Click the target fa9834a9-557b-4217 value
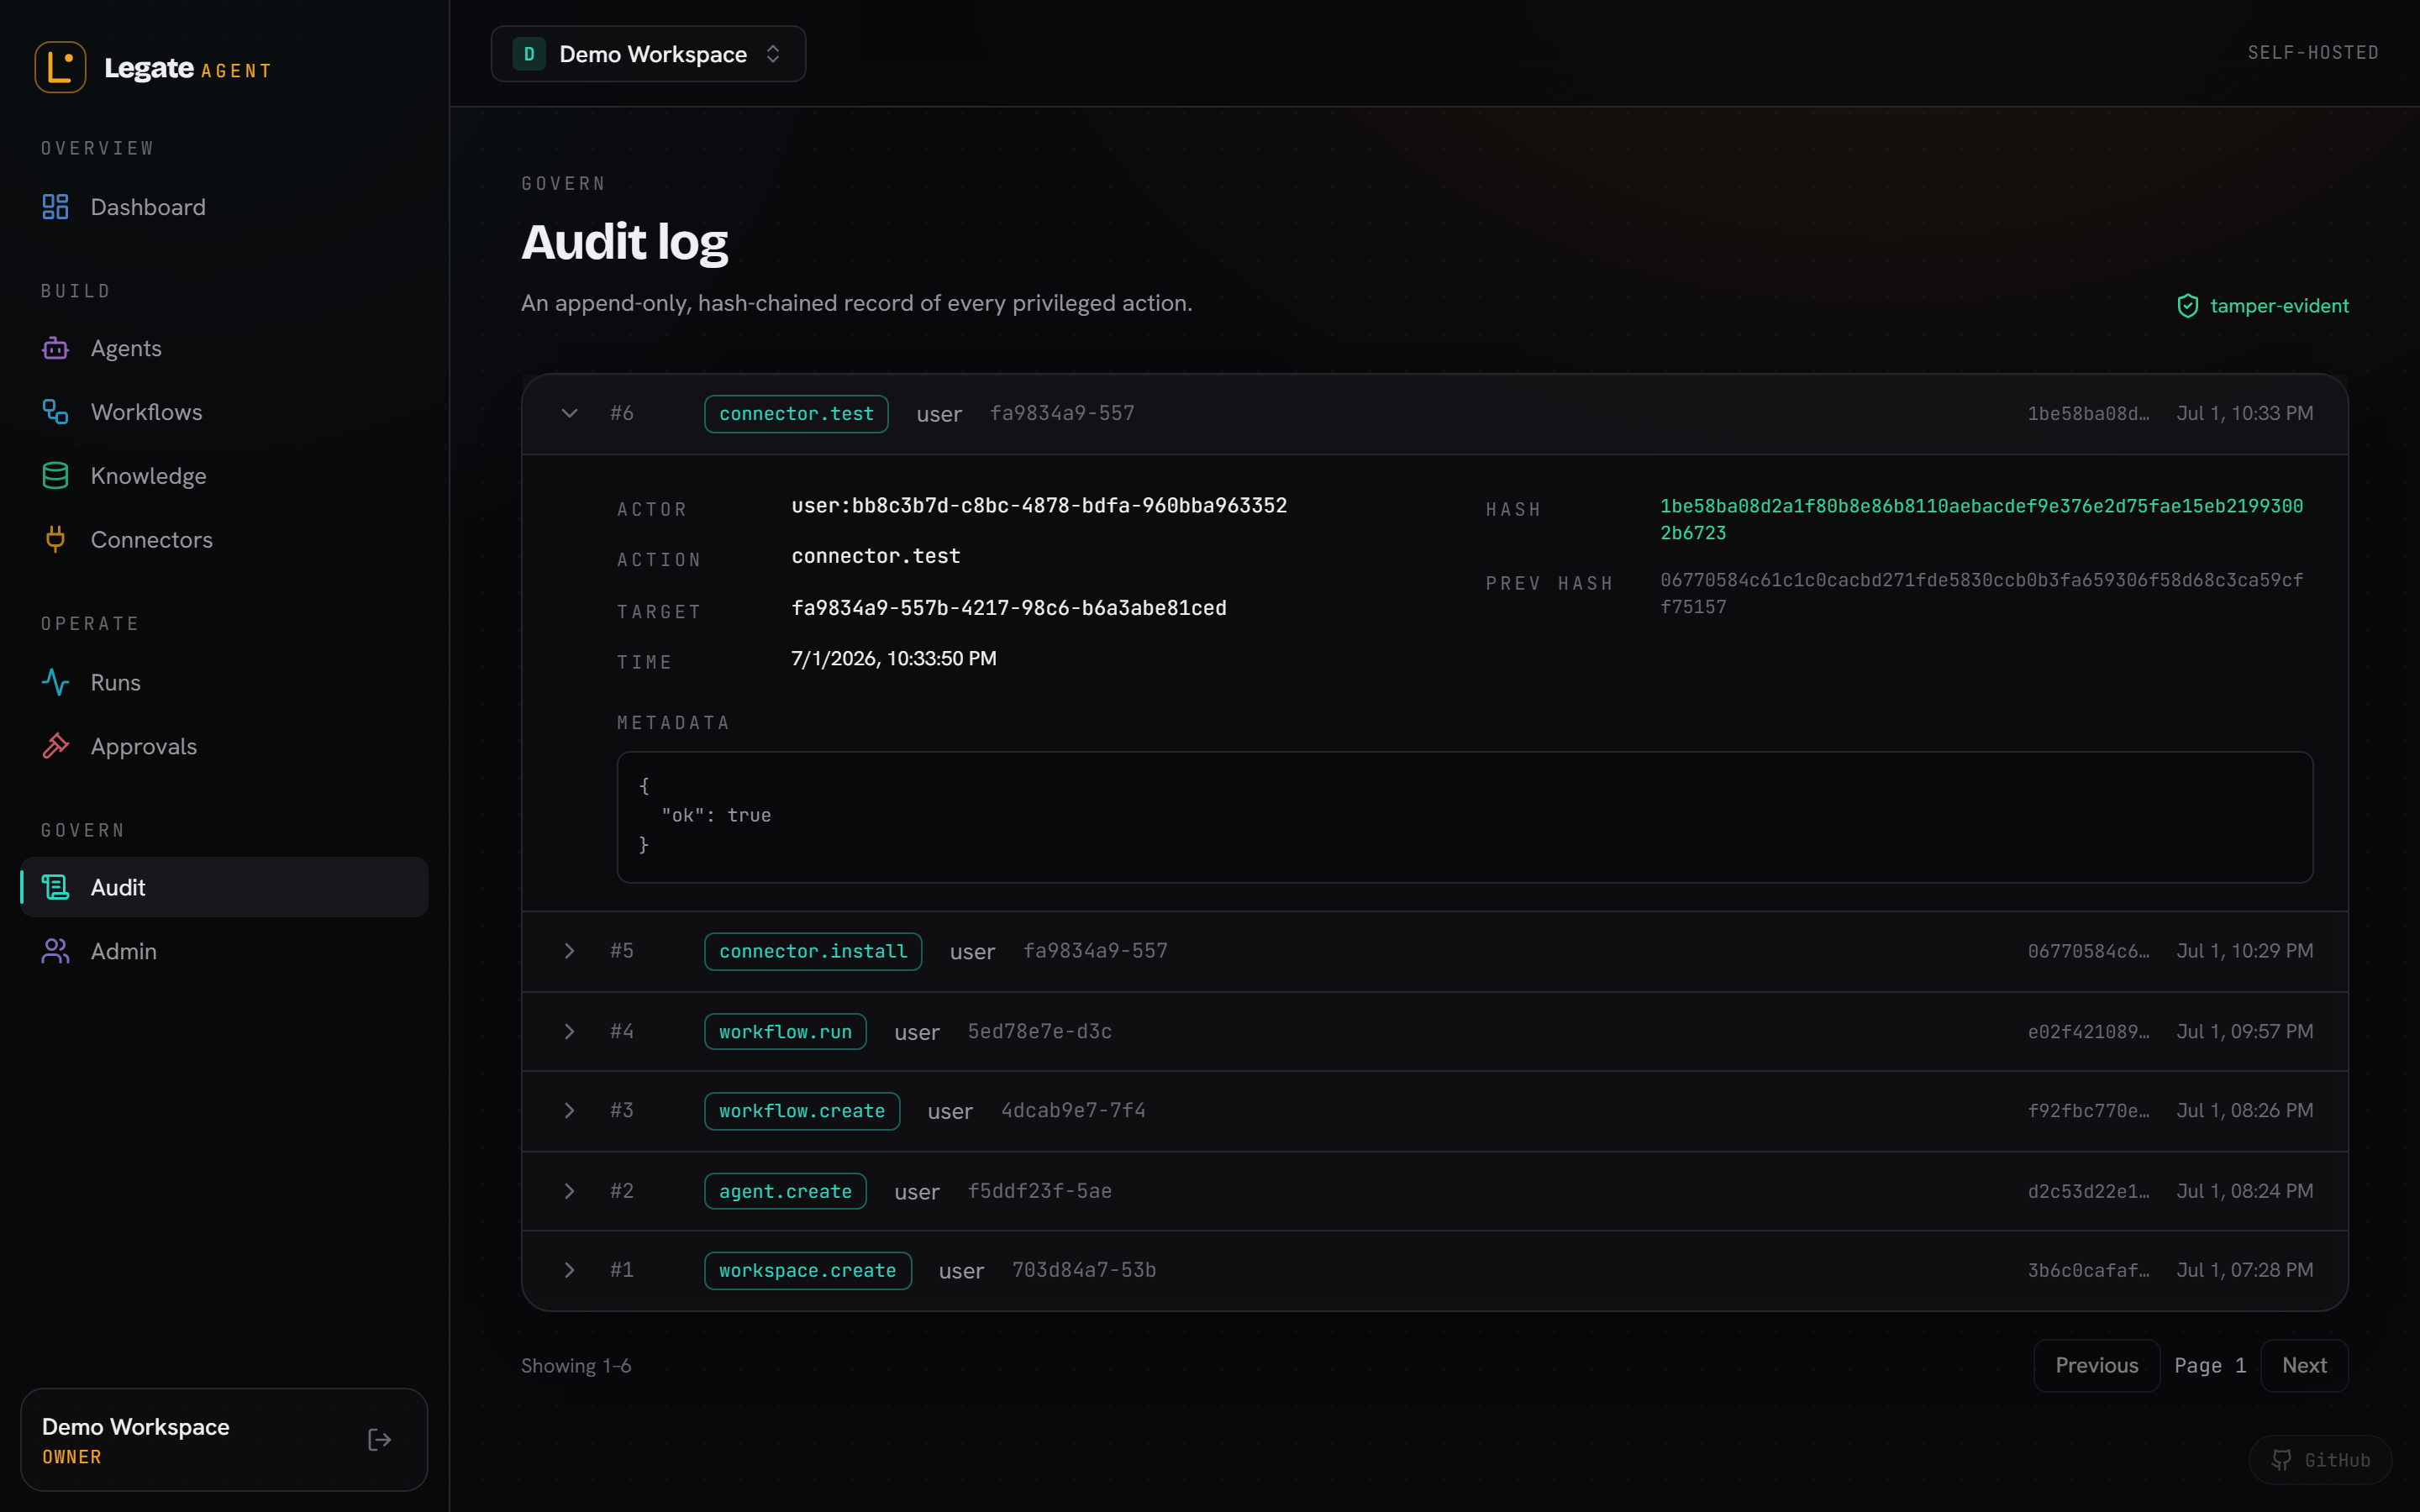 coord(1008,608)
